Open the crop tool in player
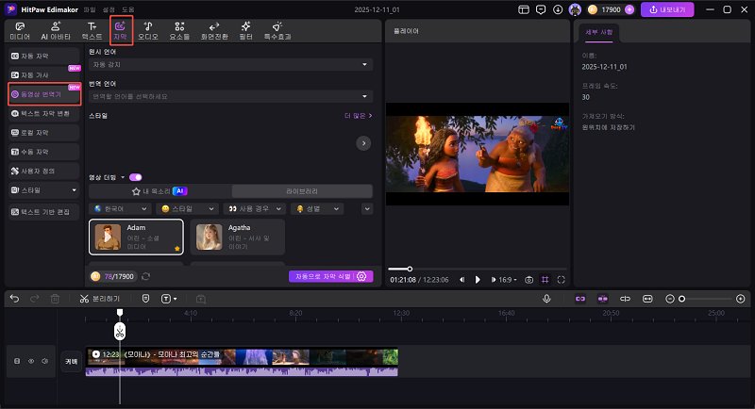The image size is (755, 409). [x=545, y=280]
